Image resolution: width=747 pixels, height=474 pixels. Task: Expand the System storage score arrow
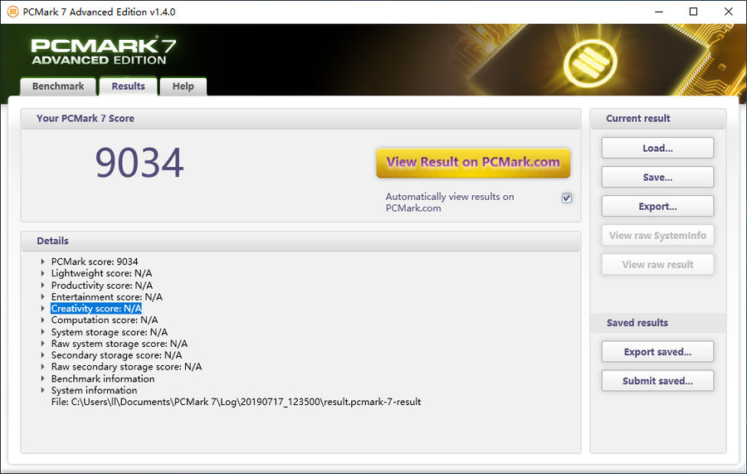pos(42,332)
